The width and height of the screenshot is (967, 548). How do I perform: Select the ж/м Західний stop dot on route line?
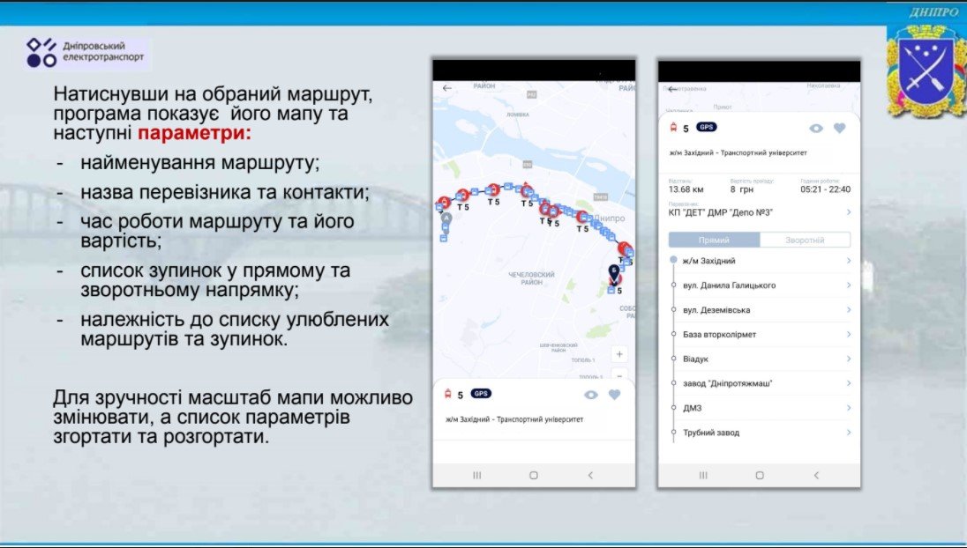pos(673,261)
